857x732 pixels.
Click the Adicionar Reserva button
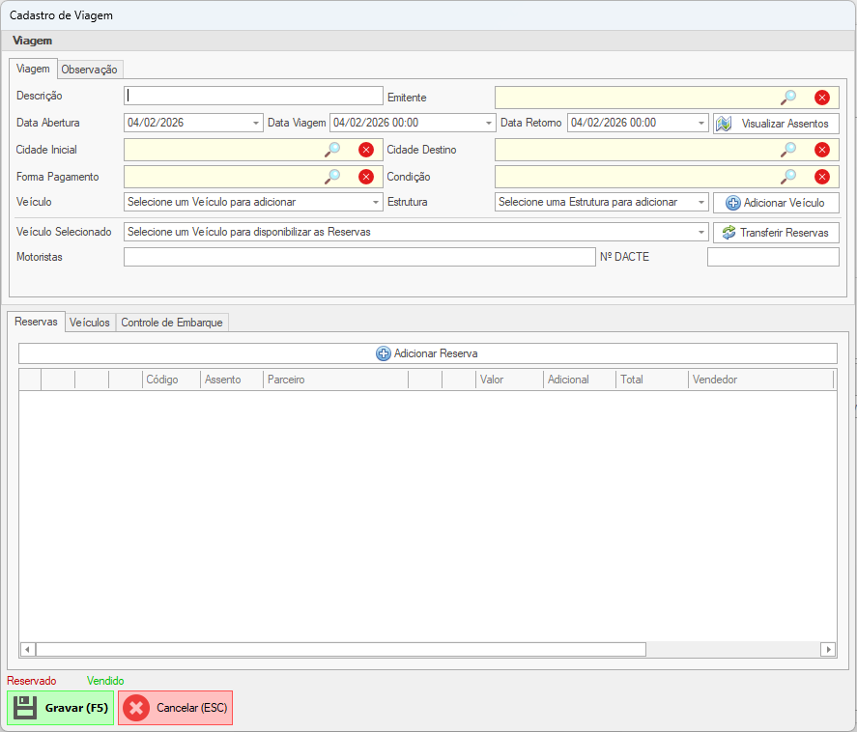[427, 353]
